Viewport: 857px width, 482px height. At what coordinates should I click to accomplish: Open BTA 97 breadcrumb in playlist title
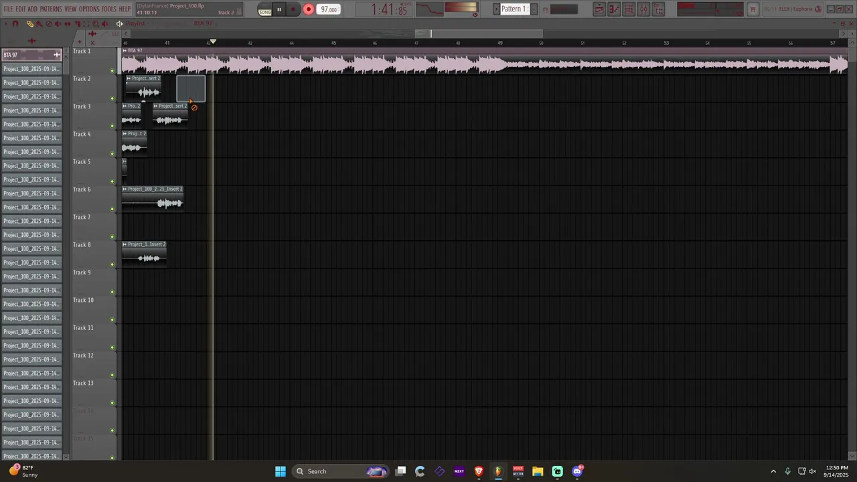pyautogui.click(x=203, y=23)
